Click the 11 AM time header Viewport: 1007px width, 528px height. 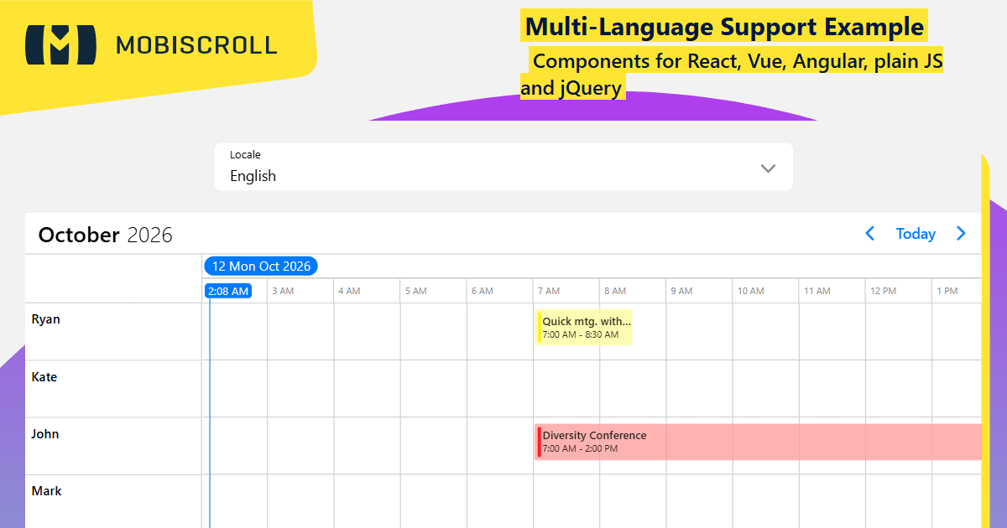[x=817, y=291]
